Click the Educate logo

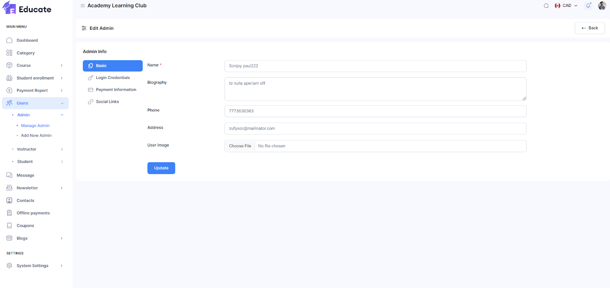pyautogui.click(x=27, y=8)
